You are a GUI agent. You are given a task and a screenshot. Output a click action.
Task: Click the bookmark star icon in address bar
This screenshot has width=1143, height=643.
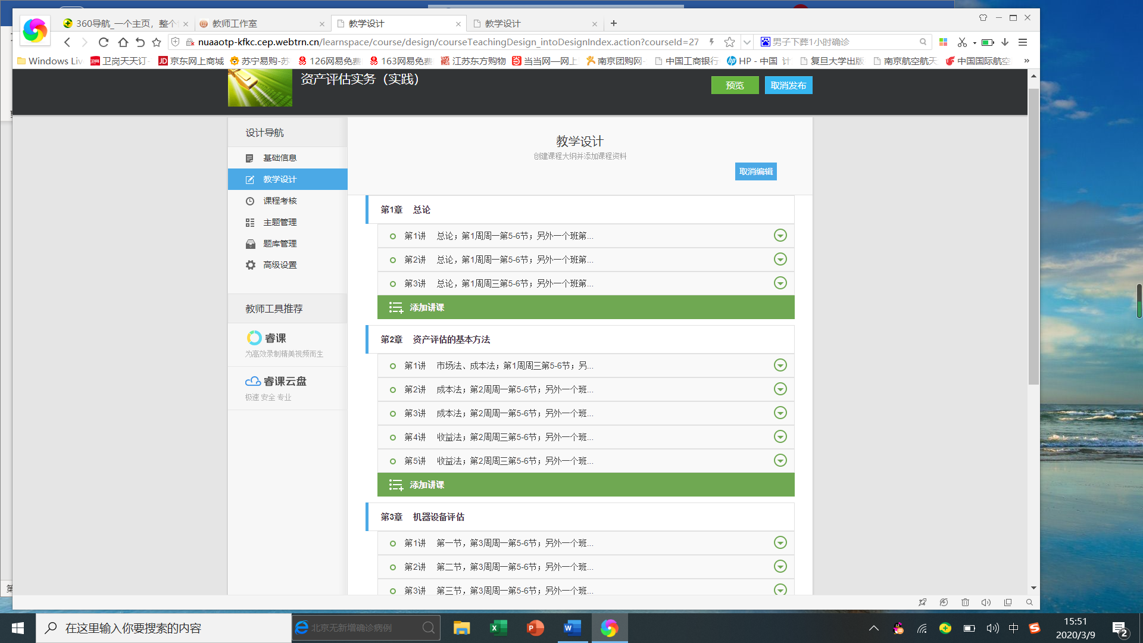[x=729, y=42]
